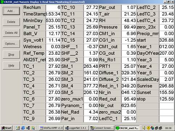Image resolution: width=175 pixels, height=131 pixels.
Task: Select Sunset value 155.59
Action: click(167, 92)
